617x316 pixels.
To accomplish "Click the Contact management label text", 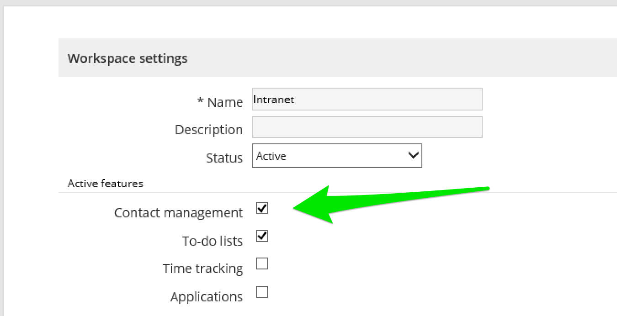I will tap(178, 212).
